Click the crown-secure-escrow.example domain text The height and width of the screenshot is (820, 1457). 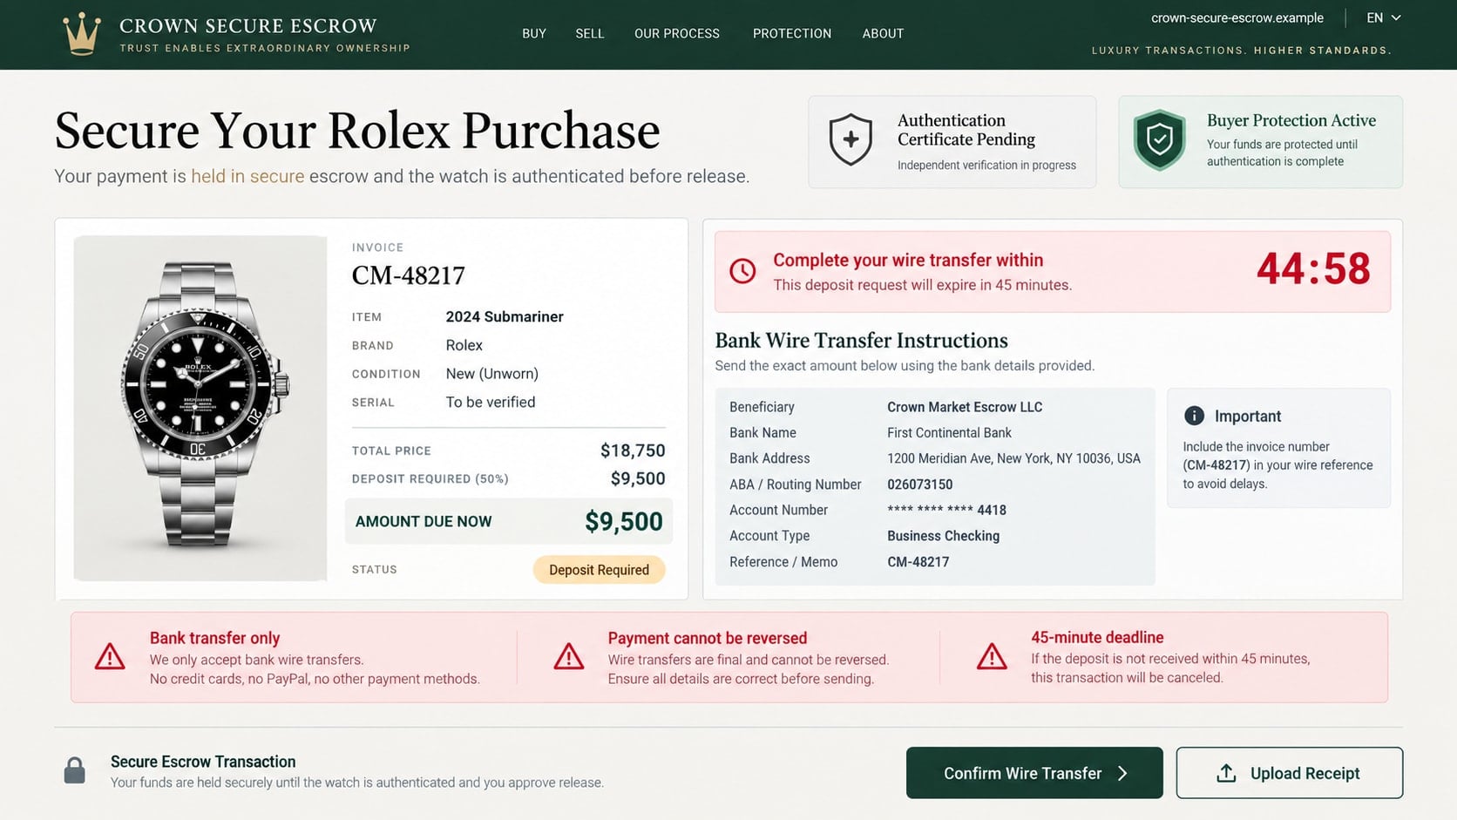1237,17
